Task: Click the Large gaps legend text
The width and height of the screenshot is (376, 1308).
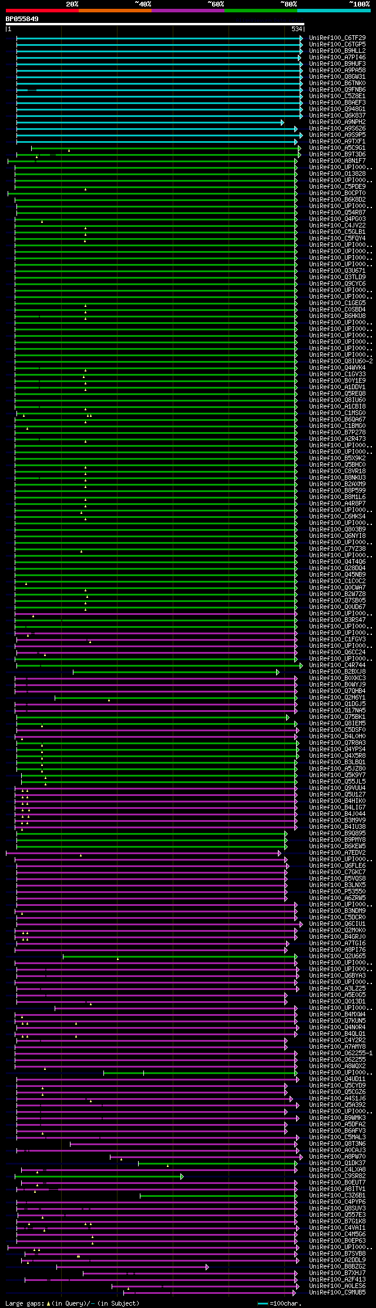Action: point(72,1304)
